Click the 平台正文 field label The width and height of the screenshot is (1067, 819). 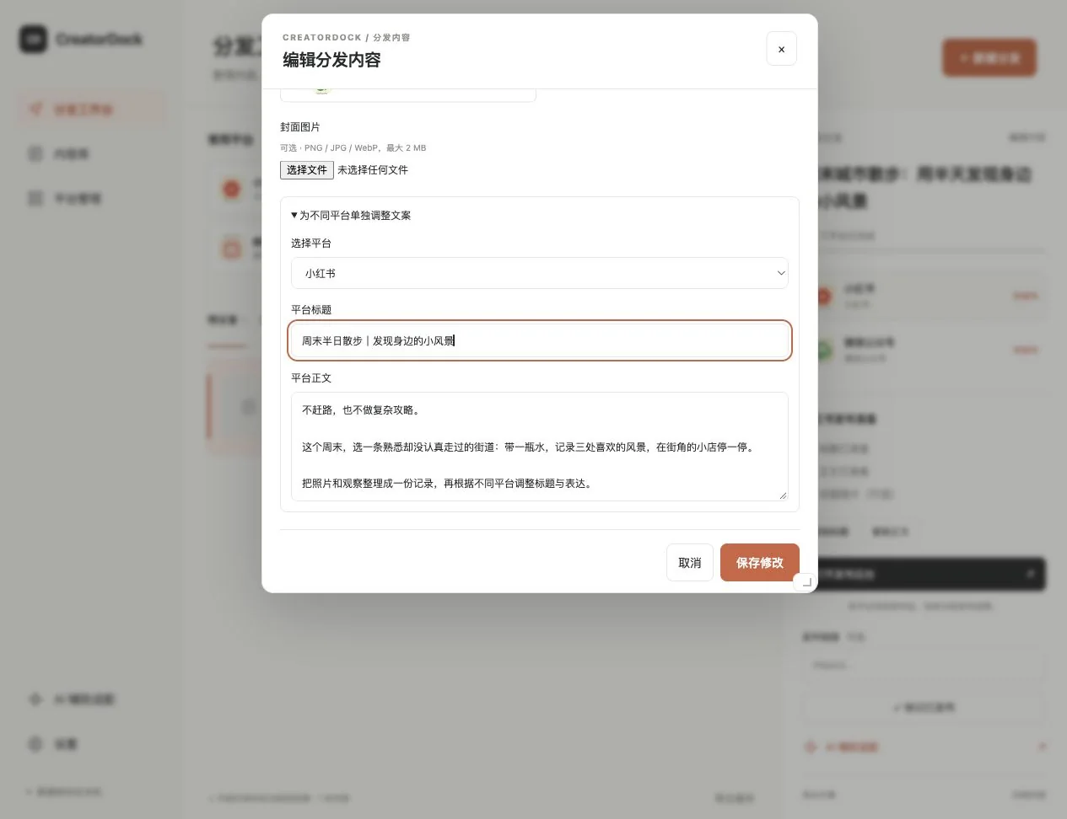(x=311, y=377)
